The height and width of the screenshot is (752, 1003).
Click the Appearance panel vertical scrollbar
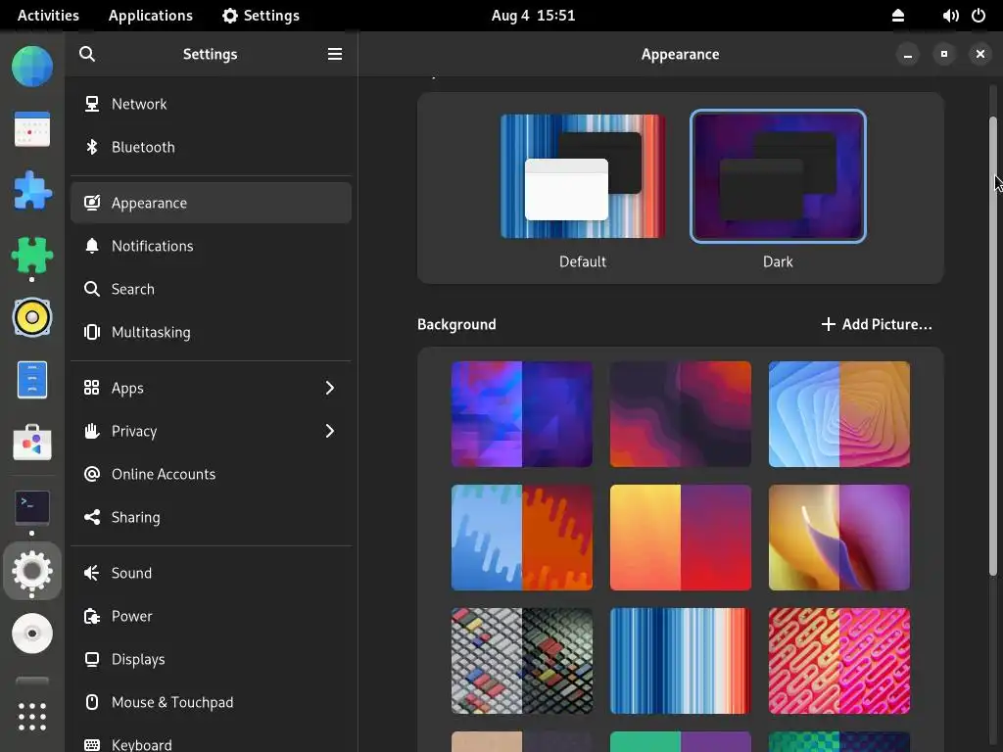pos(993,346)
